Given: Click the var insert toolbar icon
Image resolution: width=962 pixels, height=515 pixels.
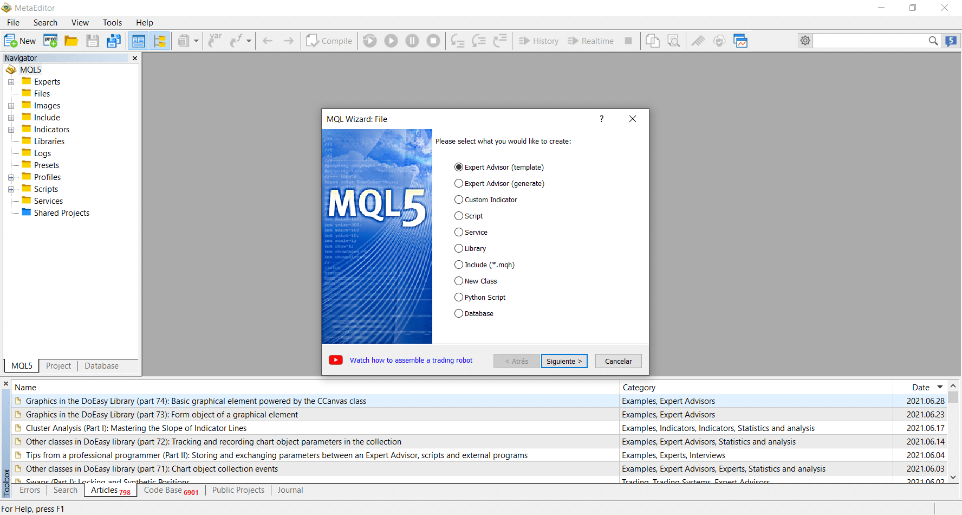Looking at the screenshot, I should click(x=215, y=41).
